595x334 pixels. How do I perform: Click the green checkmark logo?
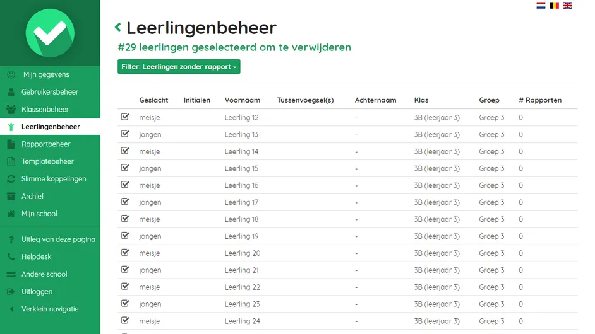click(x=50, y=33)
